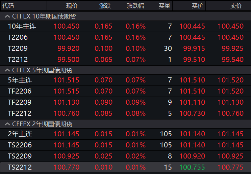Click the 涨跌 column header
The height and width of the screenshot is (174, 251).
tap(105, 6)
